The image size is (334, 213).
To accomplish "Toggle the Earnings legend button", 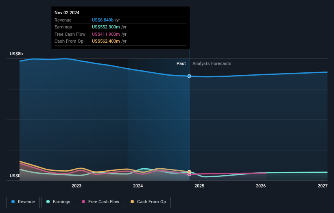I will click(x=58, y=202).
